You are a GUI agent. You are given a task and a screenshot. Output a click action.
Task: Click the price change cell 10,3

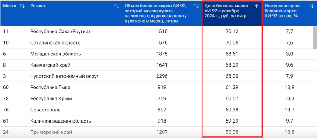pos(289,99)
